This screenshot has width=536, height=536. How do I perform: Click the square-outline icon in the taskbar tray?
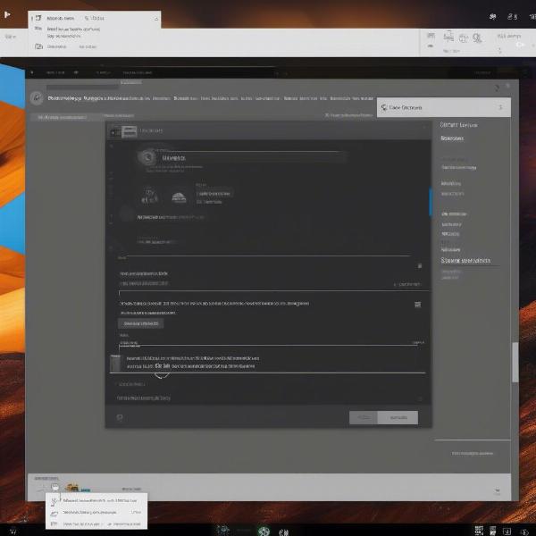tap(507, 532)
